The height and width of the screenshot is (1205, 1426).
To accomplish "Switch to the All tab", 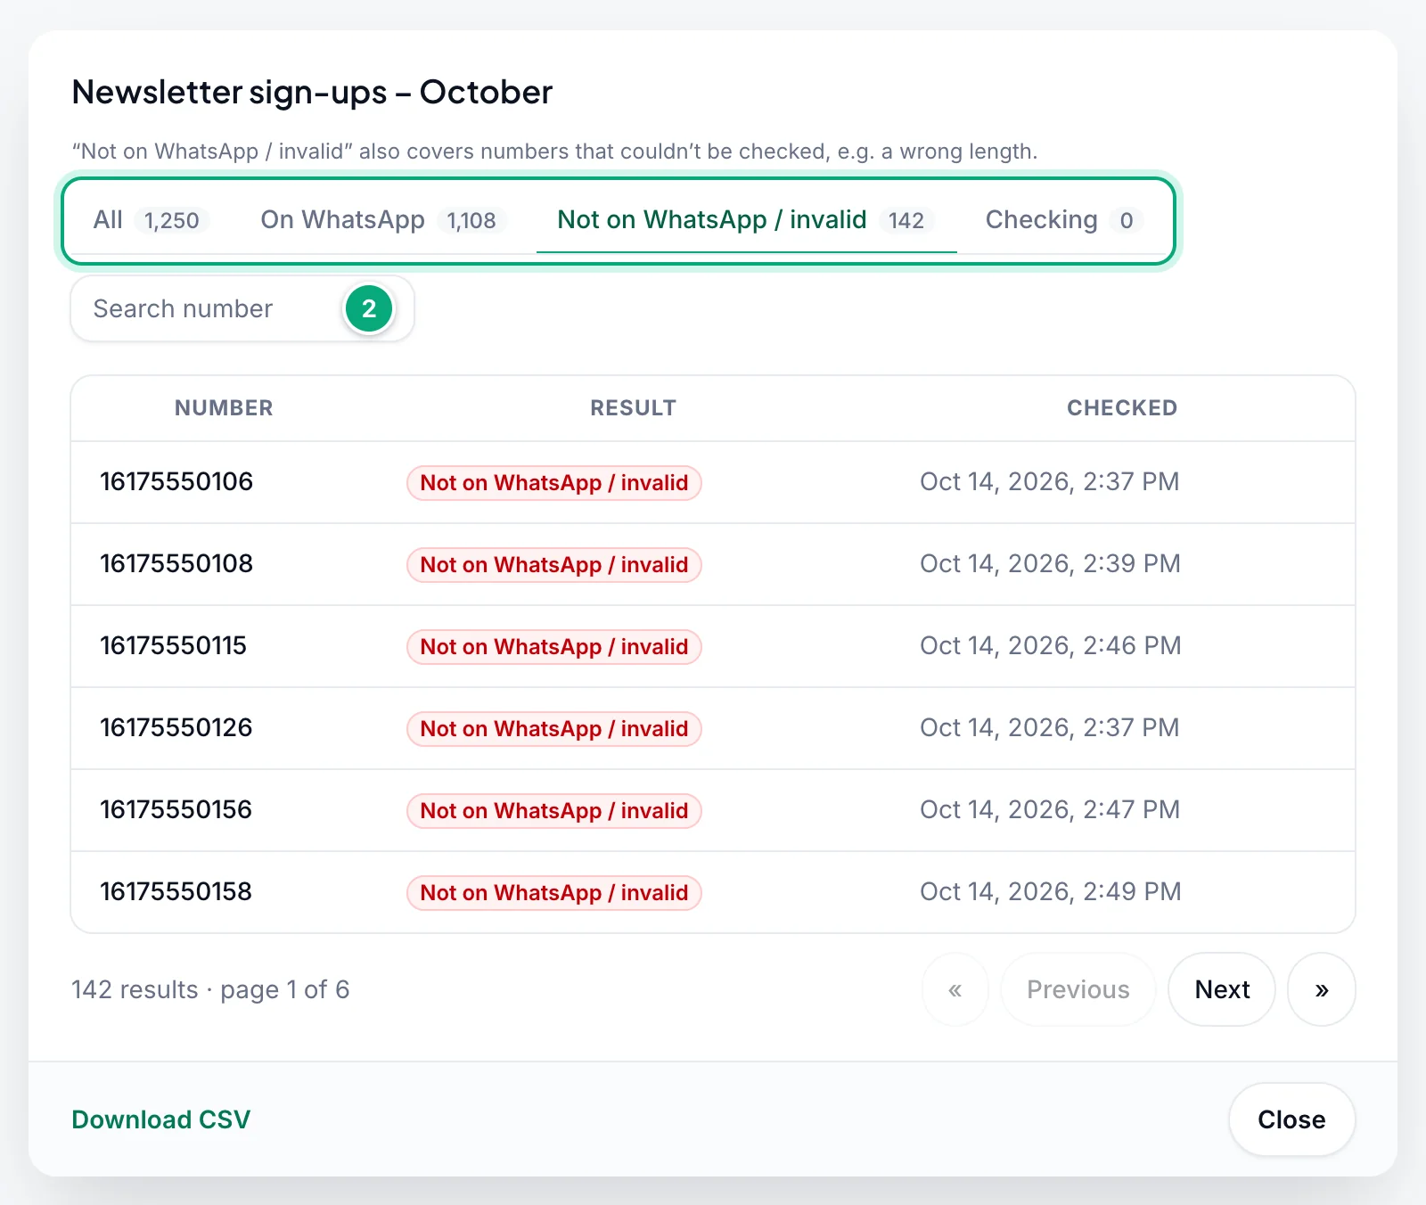I will 151,220.
